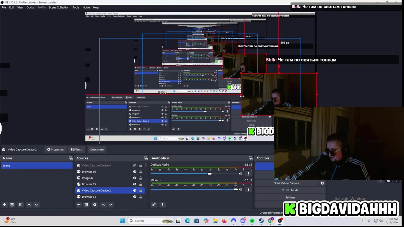This screenshot has height=227, width=404.
Task: Unlock Browser 84 lock icon
Action: [x=140, y=197]
